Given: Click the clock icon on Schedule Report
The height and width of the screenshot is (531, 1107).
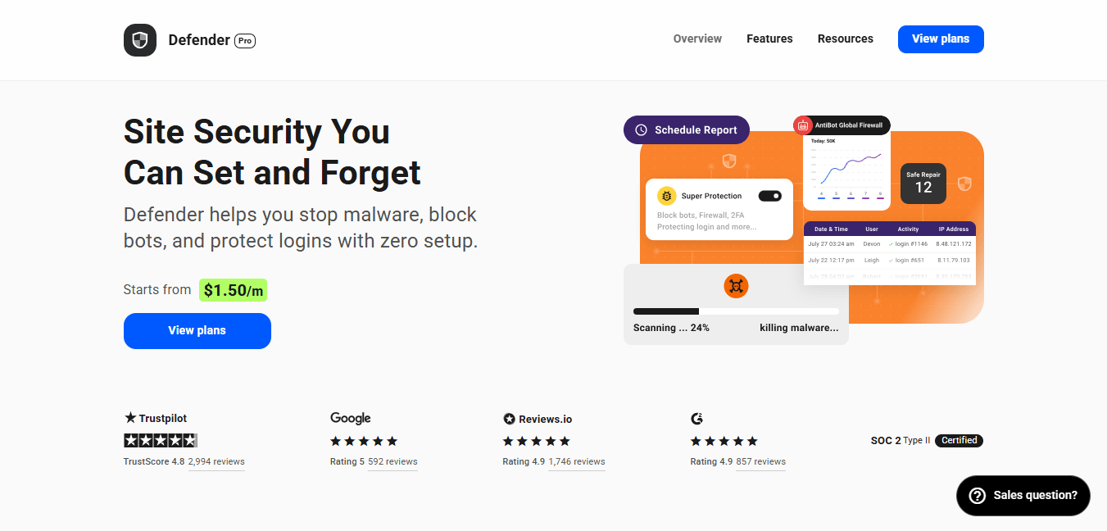Looking at the screenshot, I should pyautogui.click(x=641, y=130).
